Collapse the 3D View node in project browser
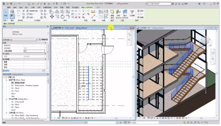 pos(6,113)
